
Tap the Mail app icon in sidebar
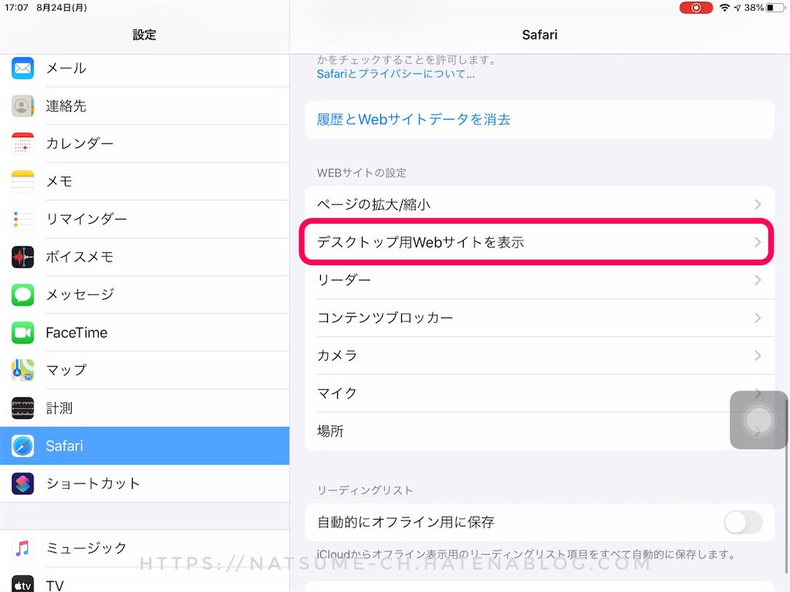22,68
